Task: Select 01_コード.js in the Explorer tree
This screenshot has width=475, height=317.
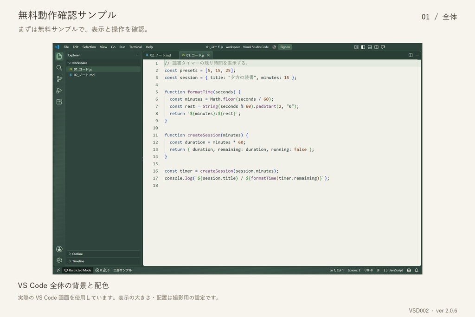Action: 103,69
